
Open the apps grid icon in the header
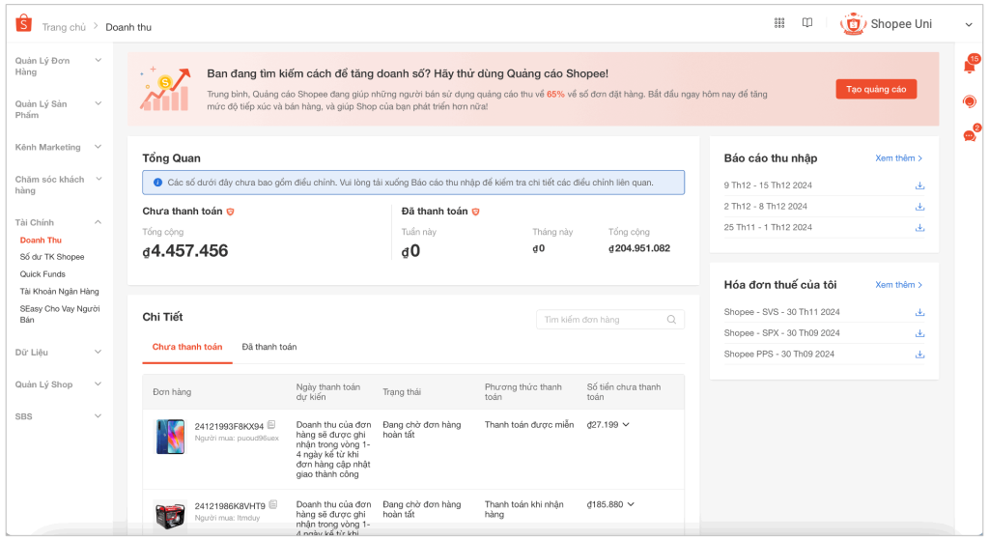tap(779, 24)
